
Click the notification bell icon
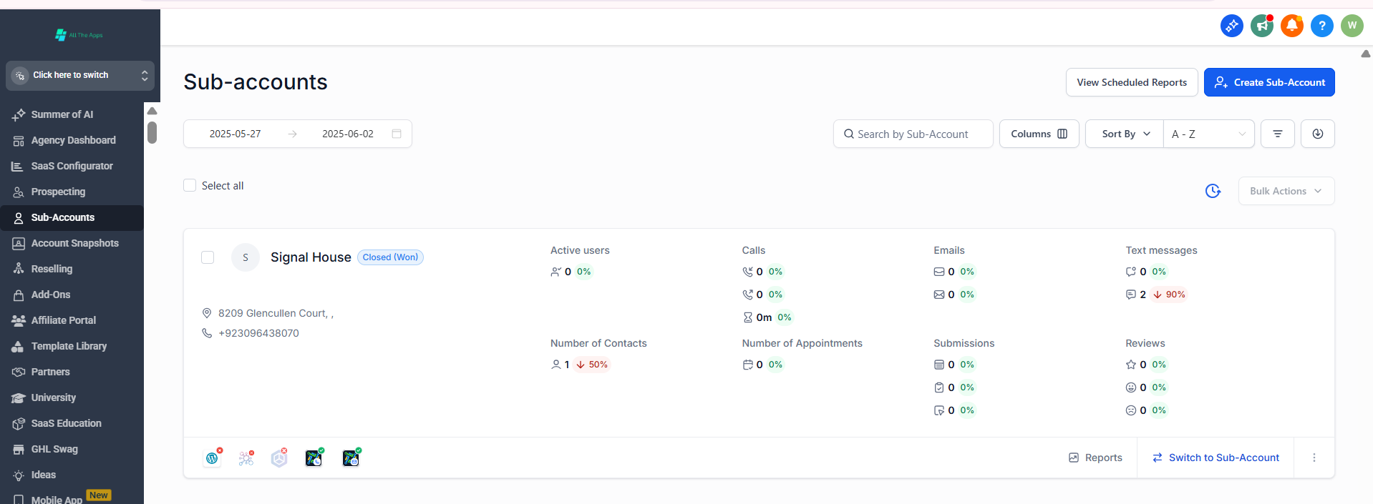pos(1291,26)
